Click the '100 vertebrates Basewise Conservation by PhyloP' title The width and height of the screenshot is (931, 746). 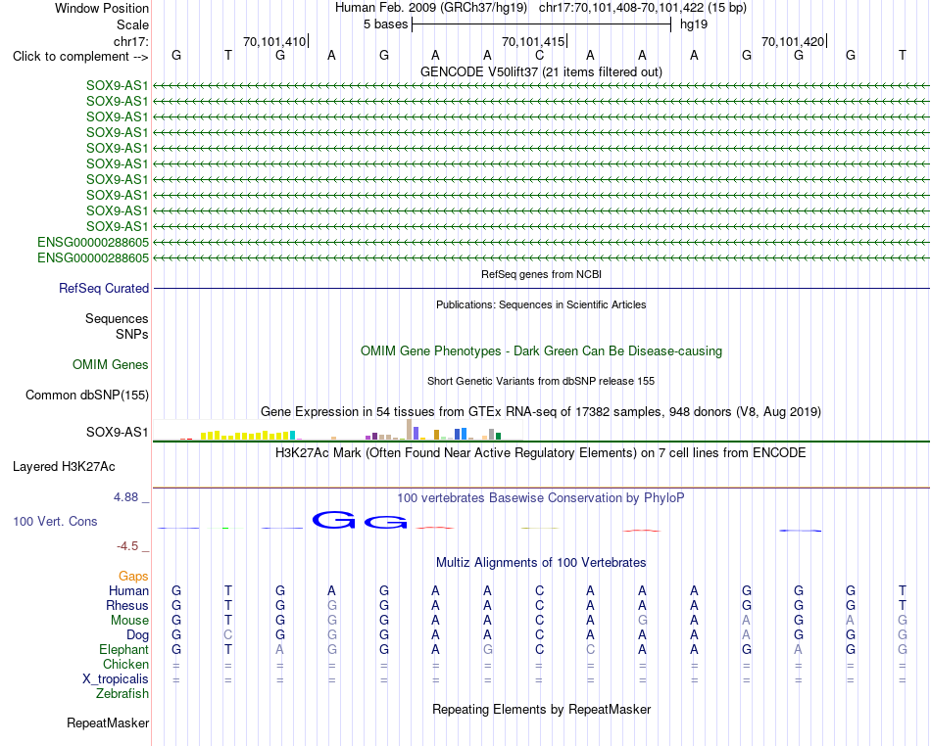point(541,498)
